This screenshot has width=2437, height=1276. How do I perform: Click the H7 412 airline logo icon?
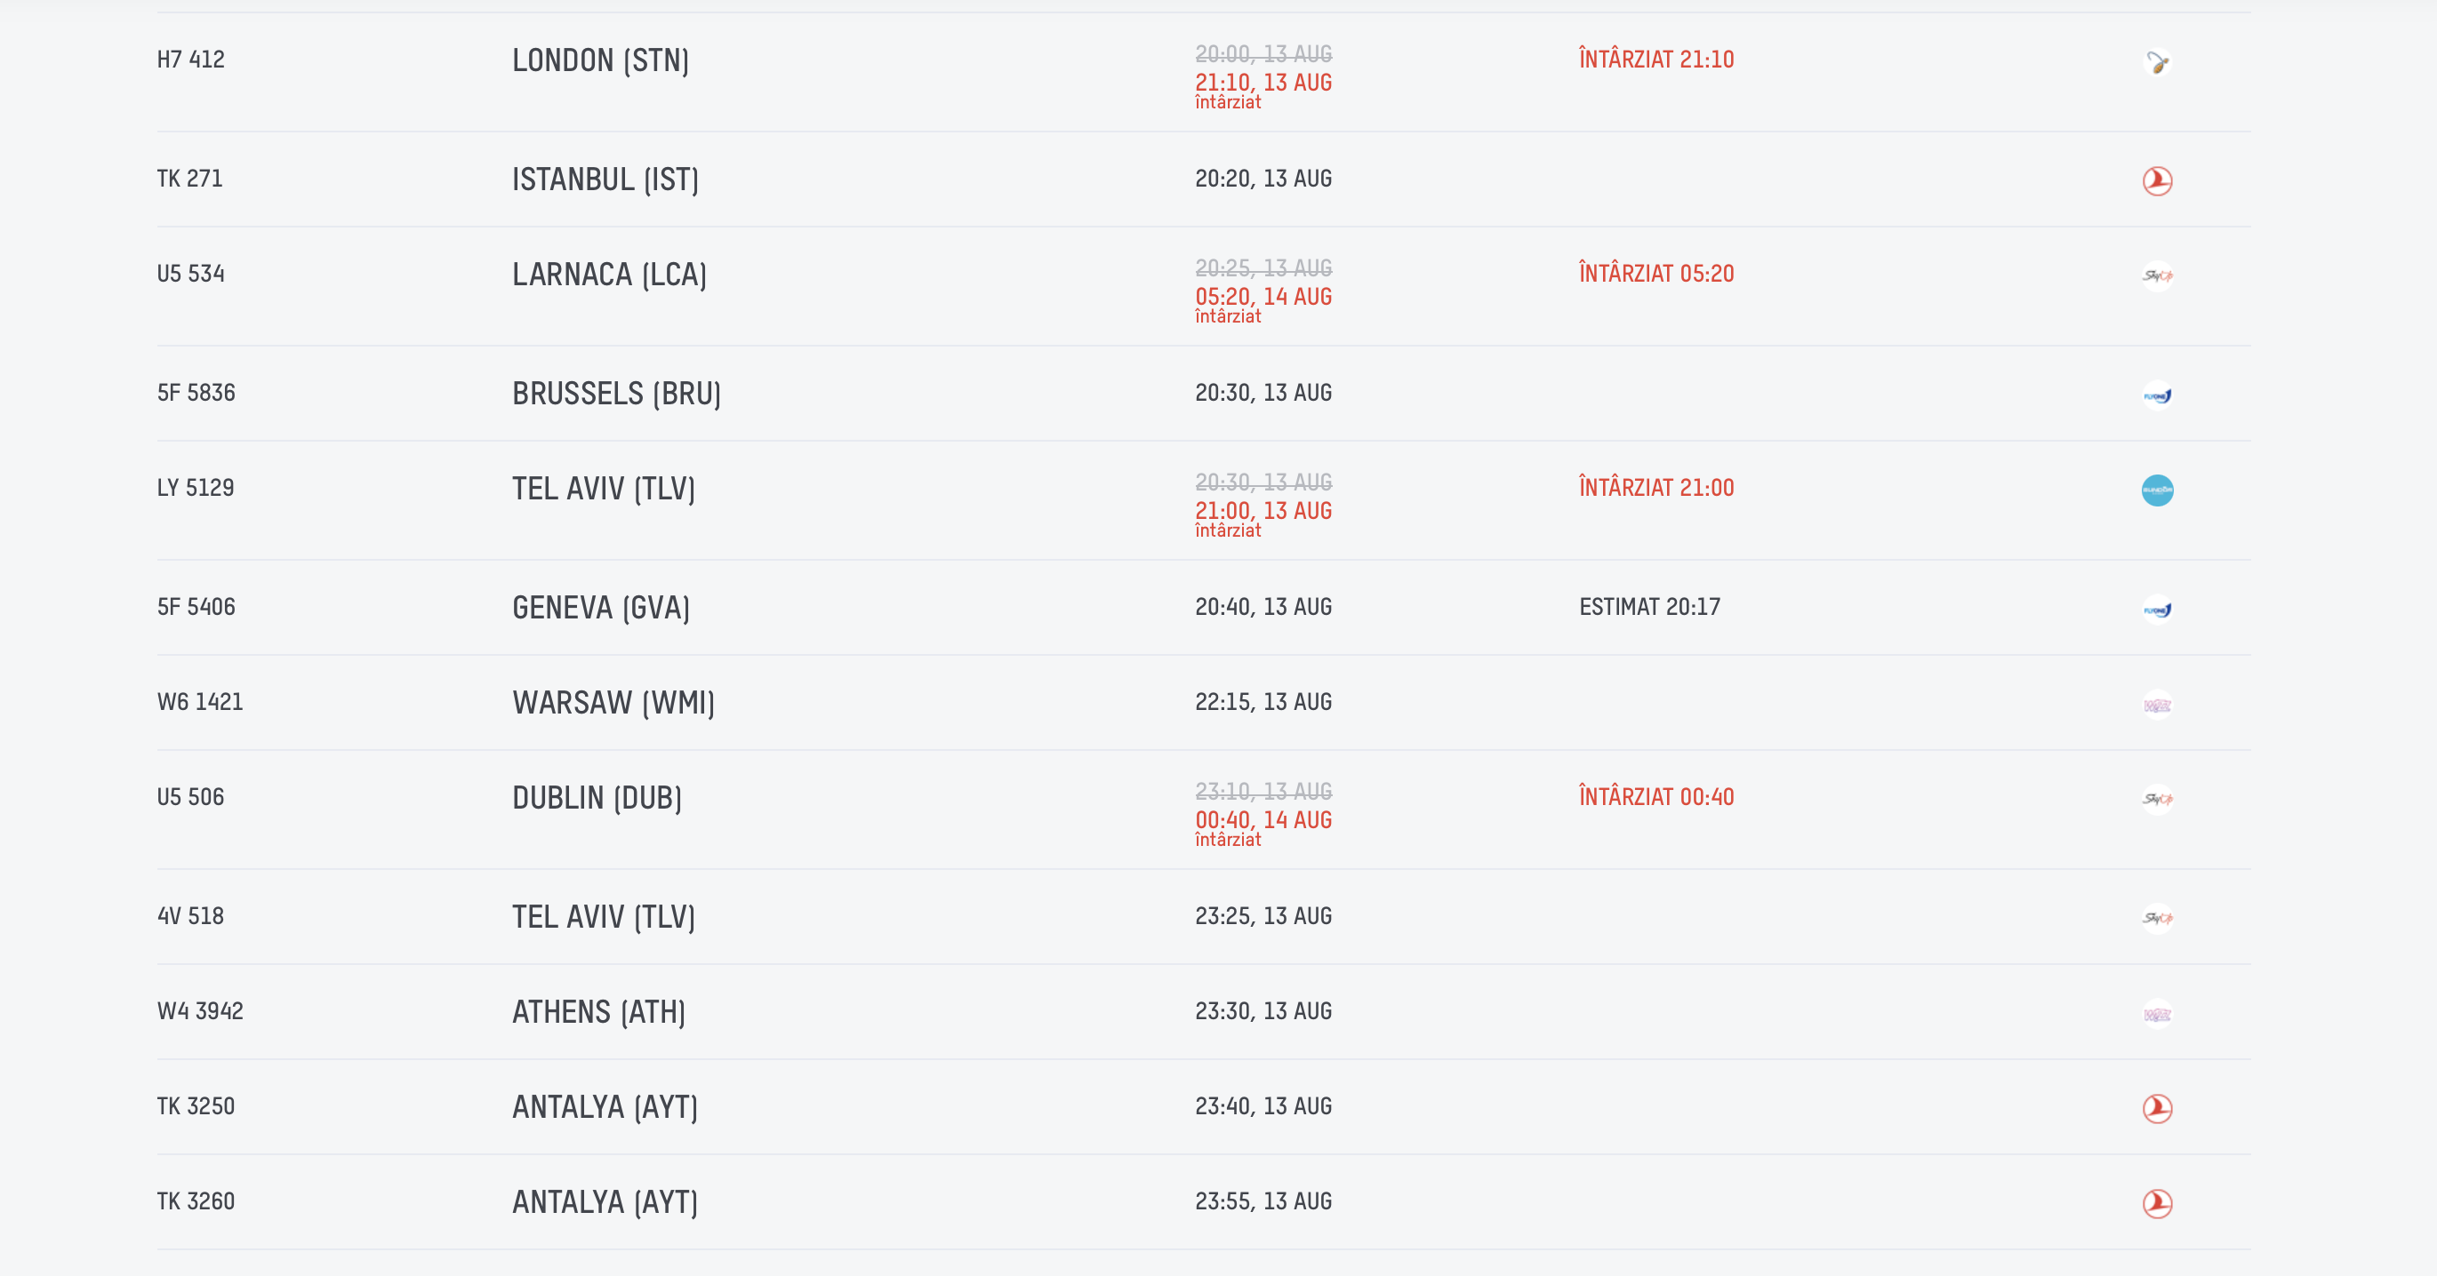(2157, 62)
